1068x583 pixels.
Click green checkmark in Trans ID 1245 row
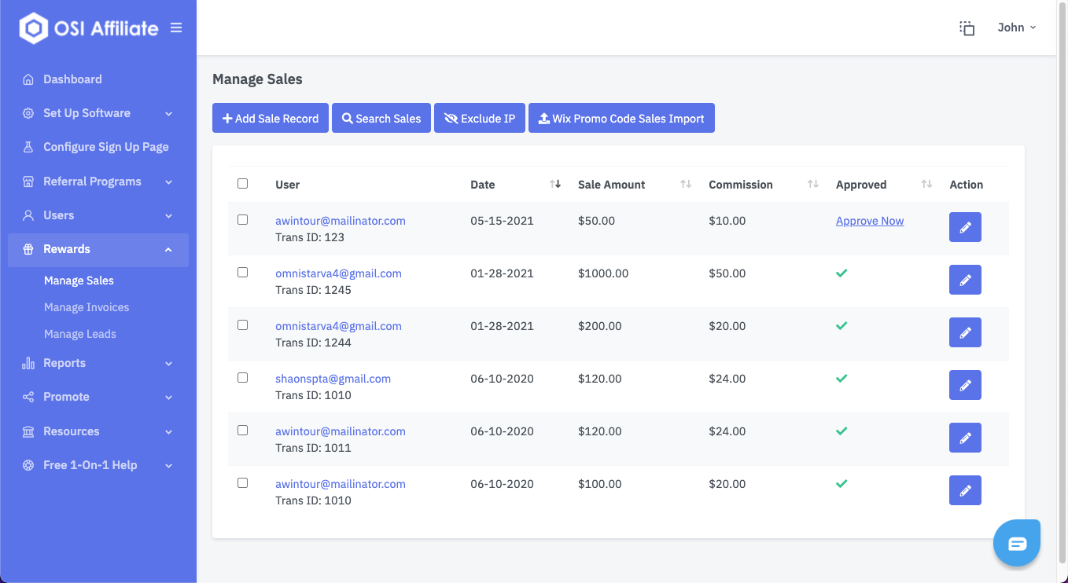pyautogui.click(x=842, y=273)
